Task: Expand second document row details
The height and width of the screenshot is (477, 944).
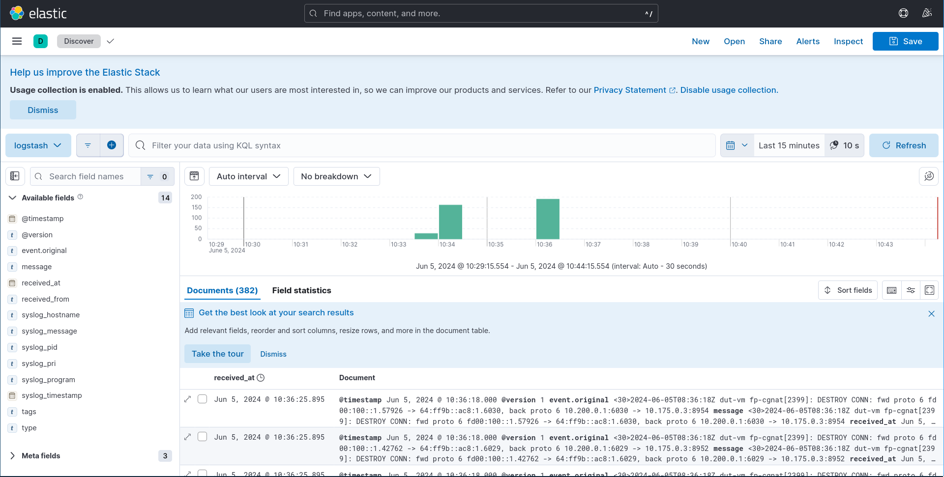Action: click(187, 437)
